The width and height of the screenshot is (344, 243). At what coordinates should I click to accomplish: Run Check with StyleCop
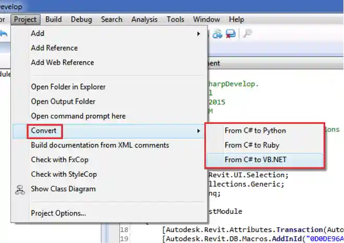pyautogui.click(x=64, y=174)
